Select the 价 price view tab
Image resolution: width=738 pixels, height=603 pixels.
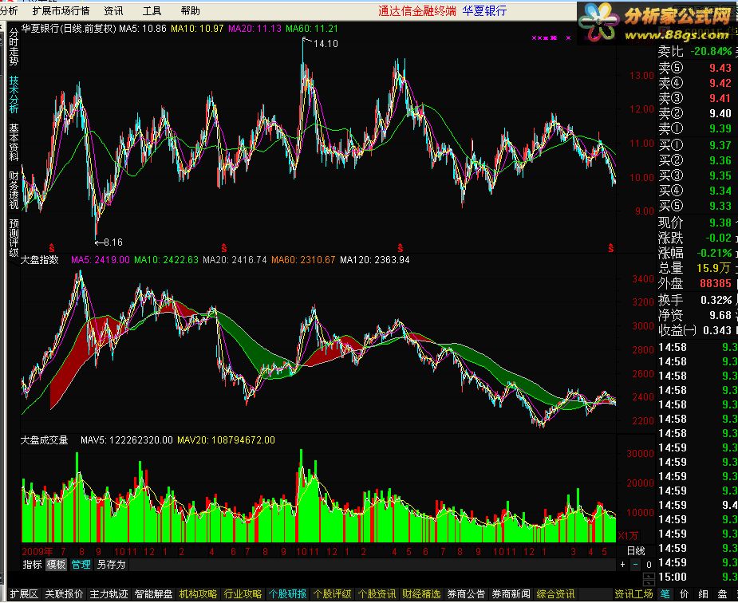[685, 594]
